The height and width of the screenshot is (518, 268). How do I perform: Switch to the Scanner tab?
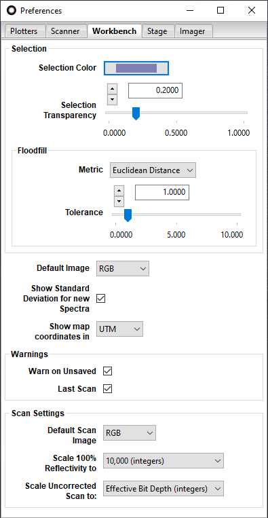click(x=66, y=31)
